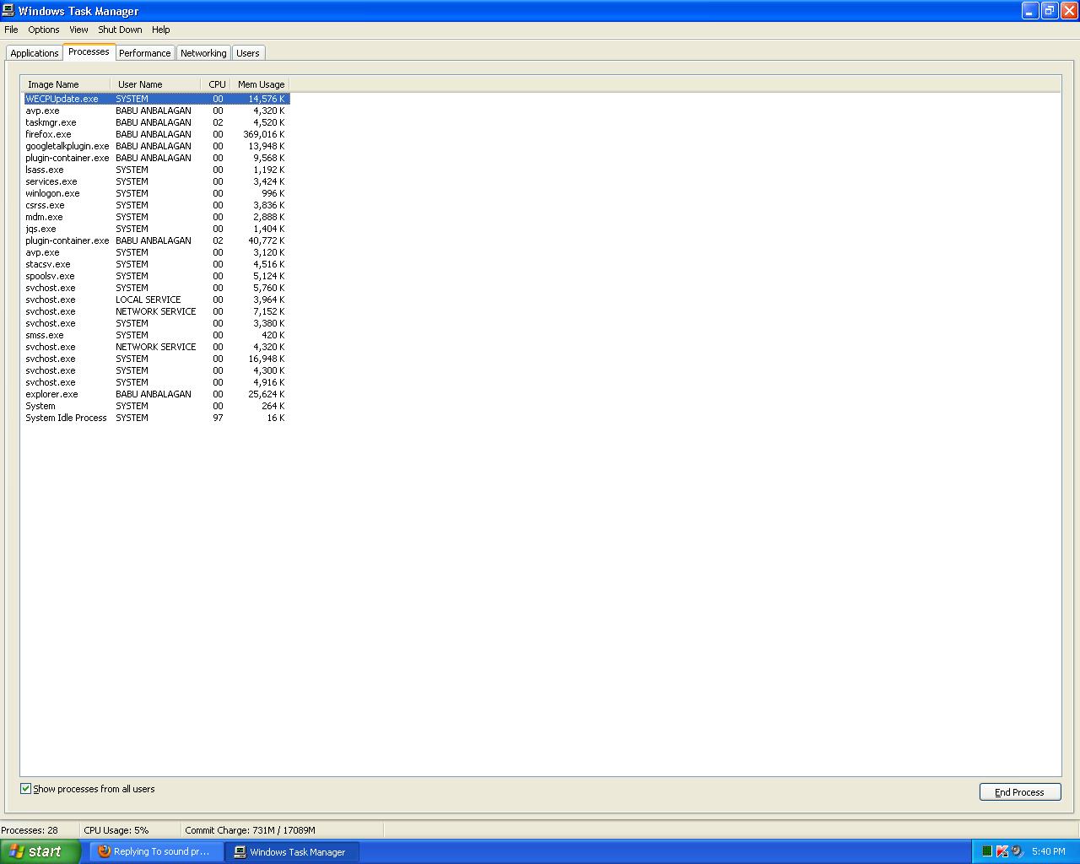Viewport: 1080px width, 864px height.
Task: Select svchost.exe using 16,948 K
Action: [x=156, y=359]
